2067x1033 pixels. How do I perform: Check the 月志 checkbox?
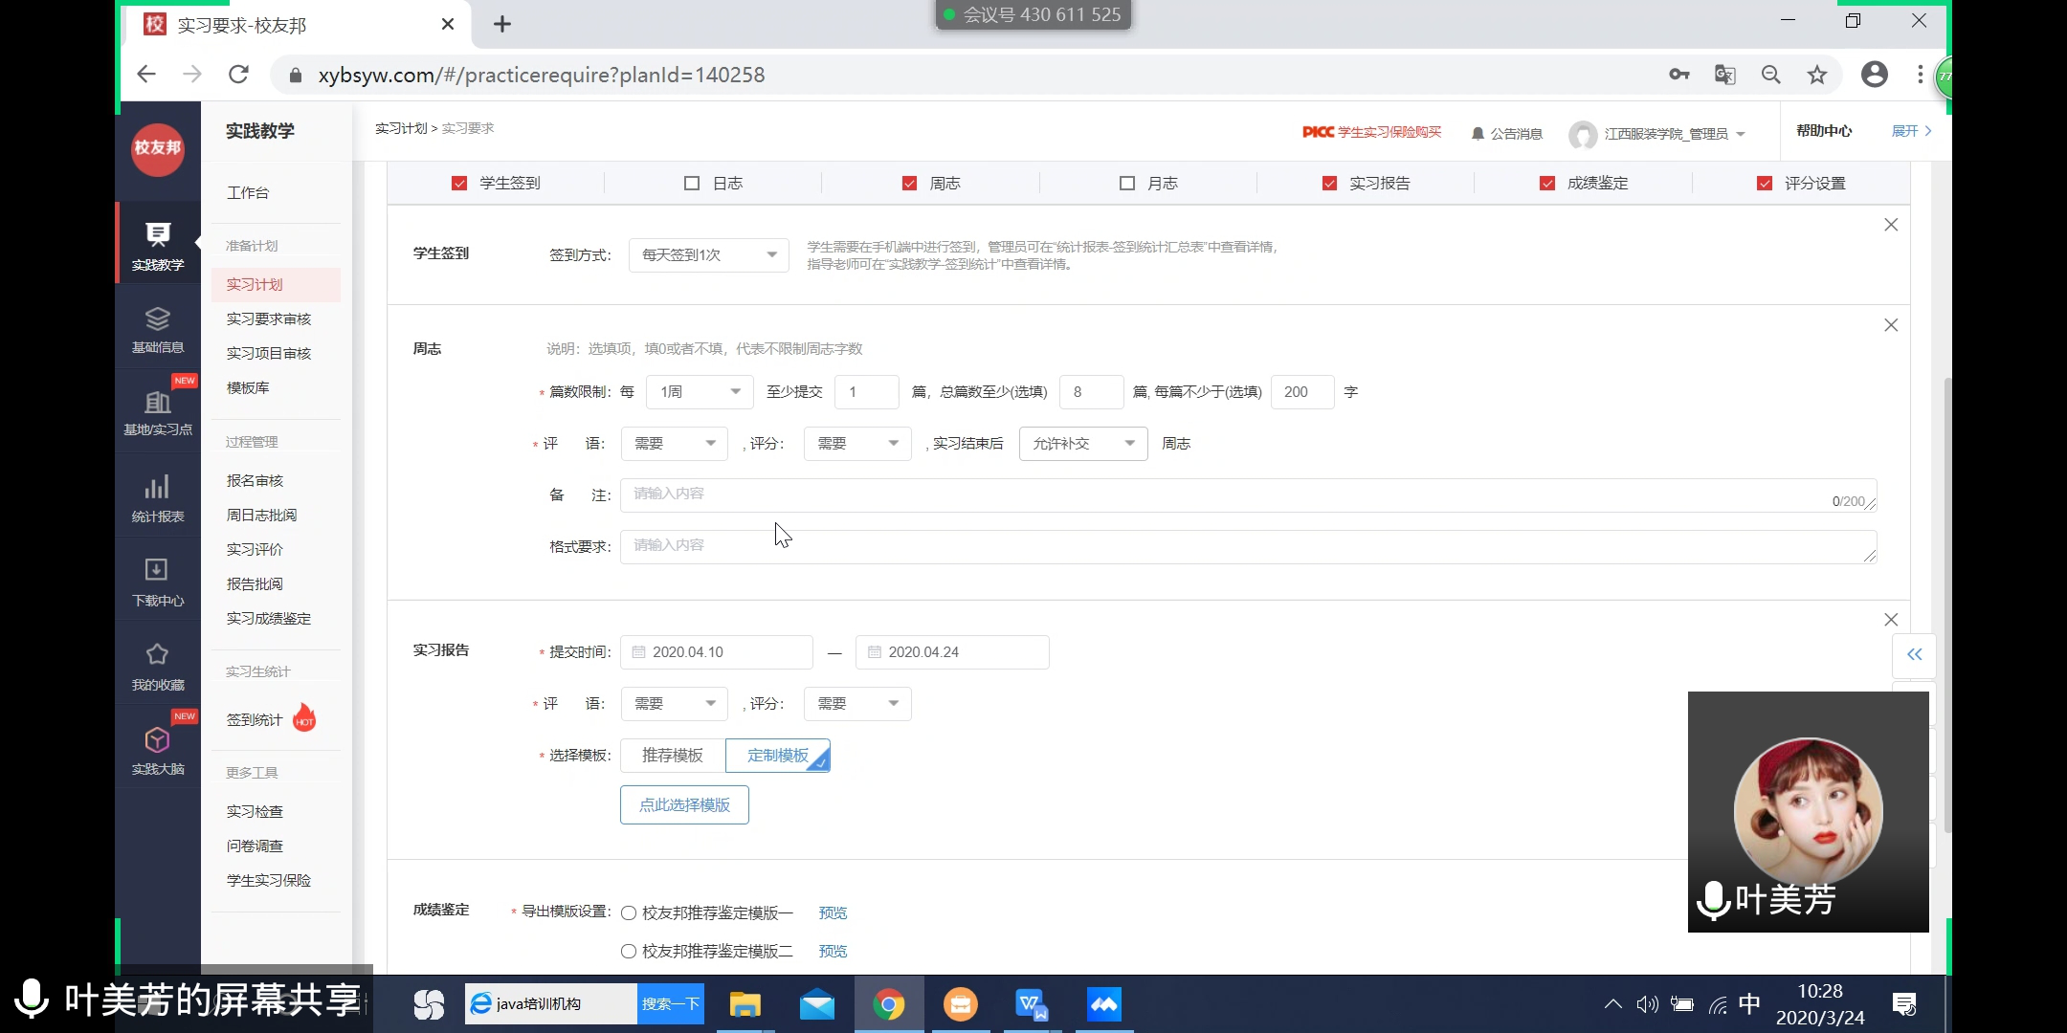pyautogui.click(x=1127, y=184)
